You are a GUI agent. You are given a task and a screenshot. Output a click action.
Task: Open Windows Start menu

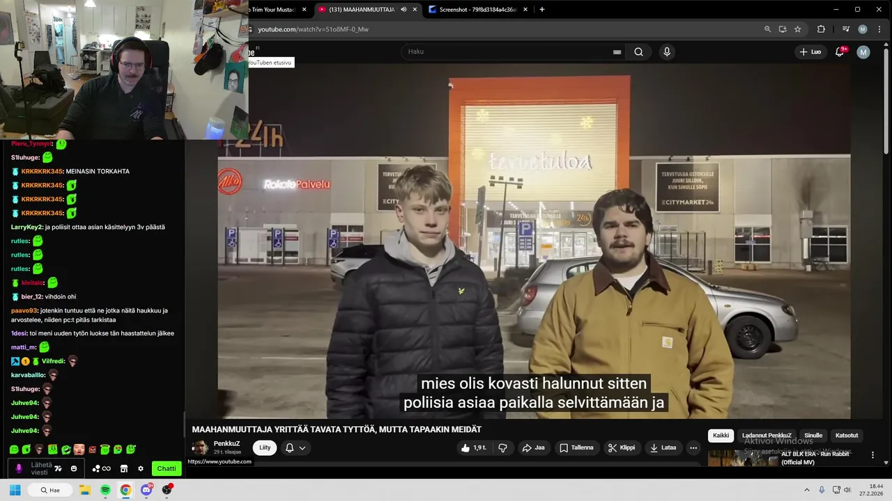coord(15,490)
